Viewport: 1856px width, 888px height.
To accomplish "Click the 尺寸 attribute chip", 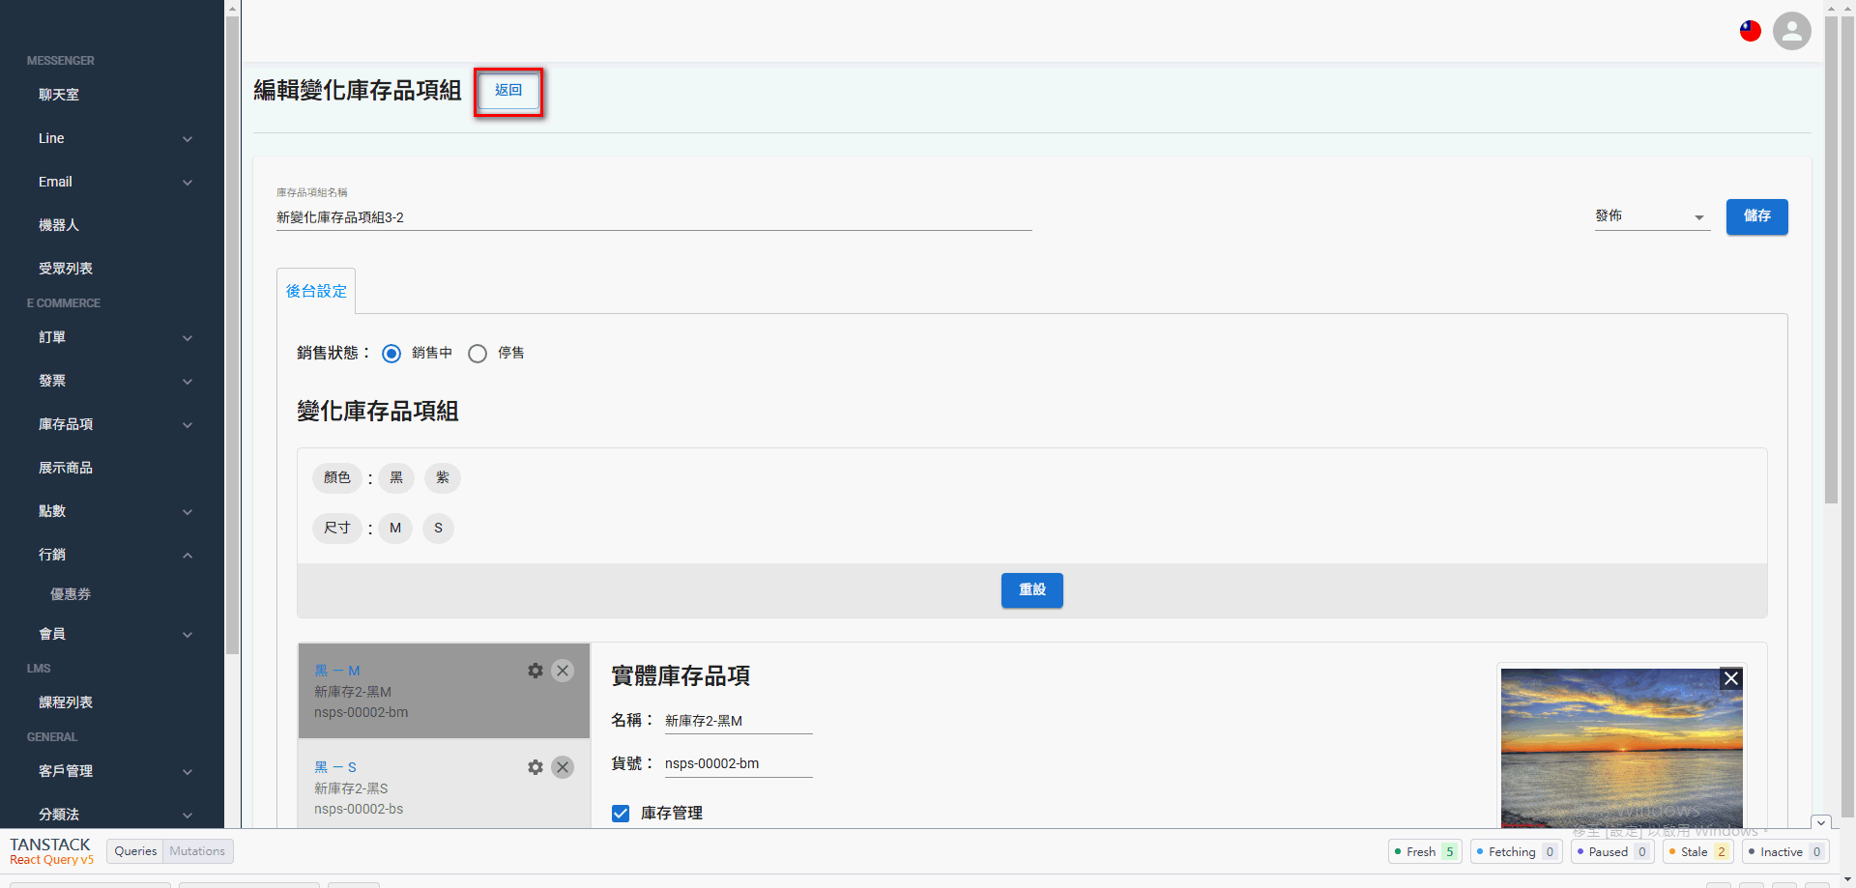I will point(337,529).
